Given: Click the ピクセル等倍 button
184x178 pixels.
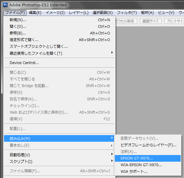Looking at the screenshot, I should [126, 21].
